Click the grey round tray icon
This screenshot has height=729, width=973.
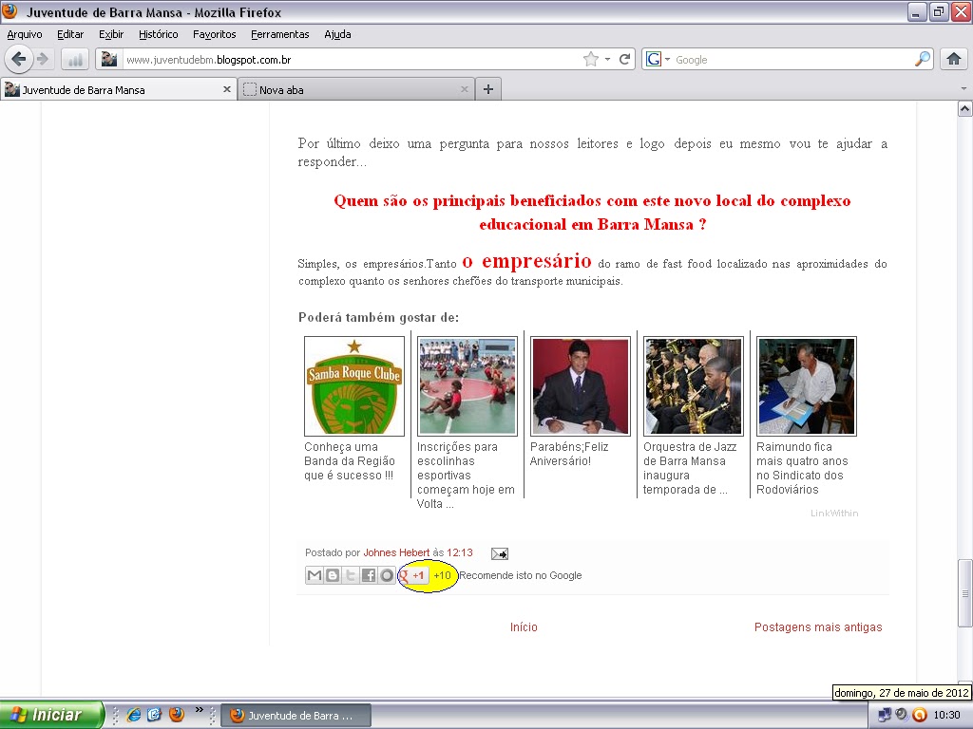tap(902, 715)
